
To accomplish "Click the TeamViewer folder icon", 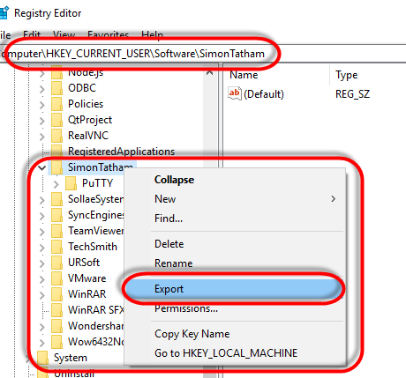I will click(x=56, y=231).
